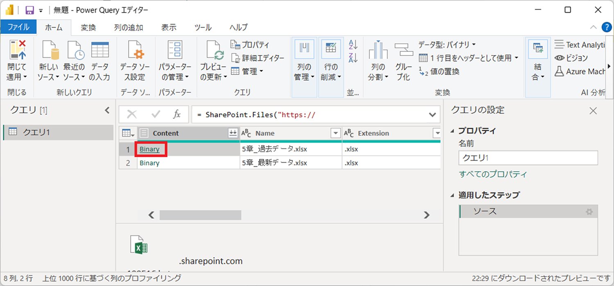This screenshot has height=286, width=614.
Task: Click Refresh Preview (プレビューの更新) icon
Action: [x=214, y=50]
